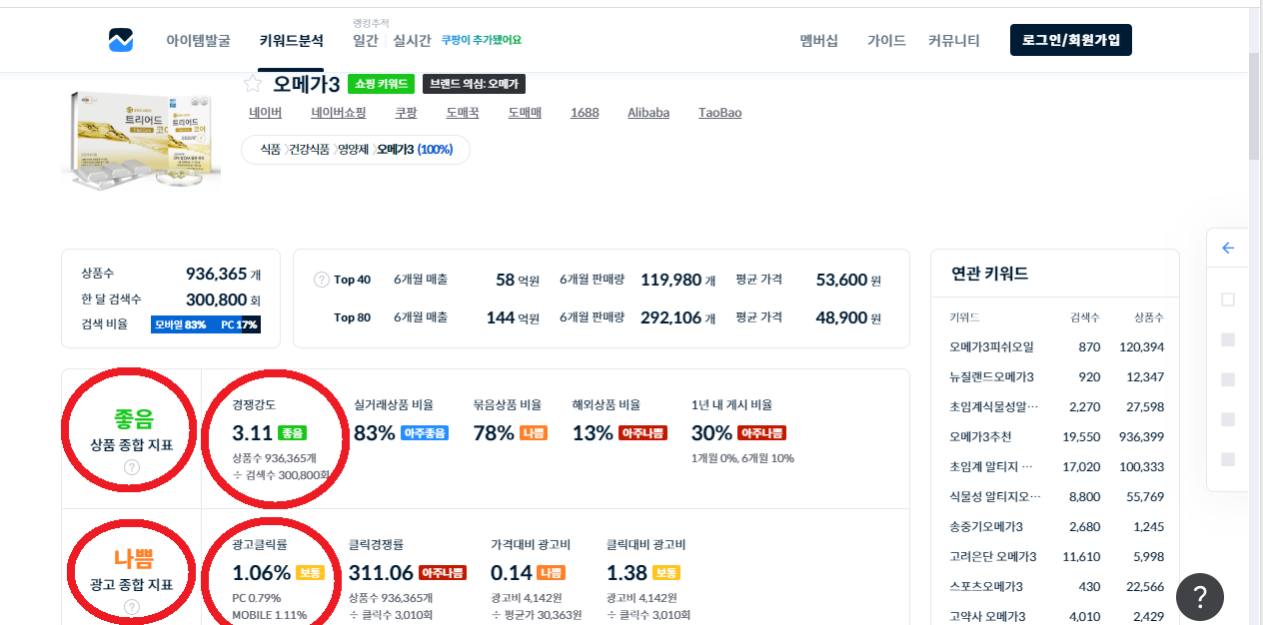The width and height of the screenshot is (1263, 625).
Task: Click the Top 80 row label
Action: [352, 317]
